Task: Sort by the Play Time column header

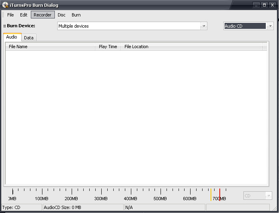Action: coord(108,47)
